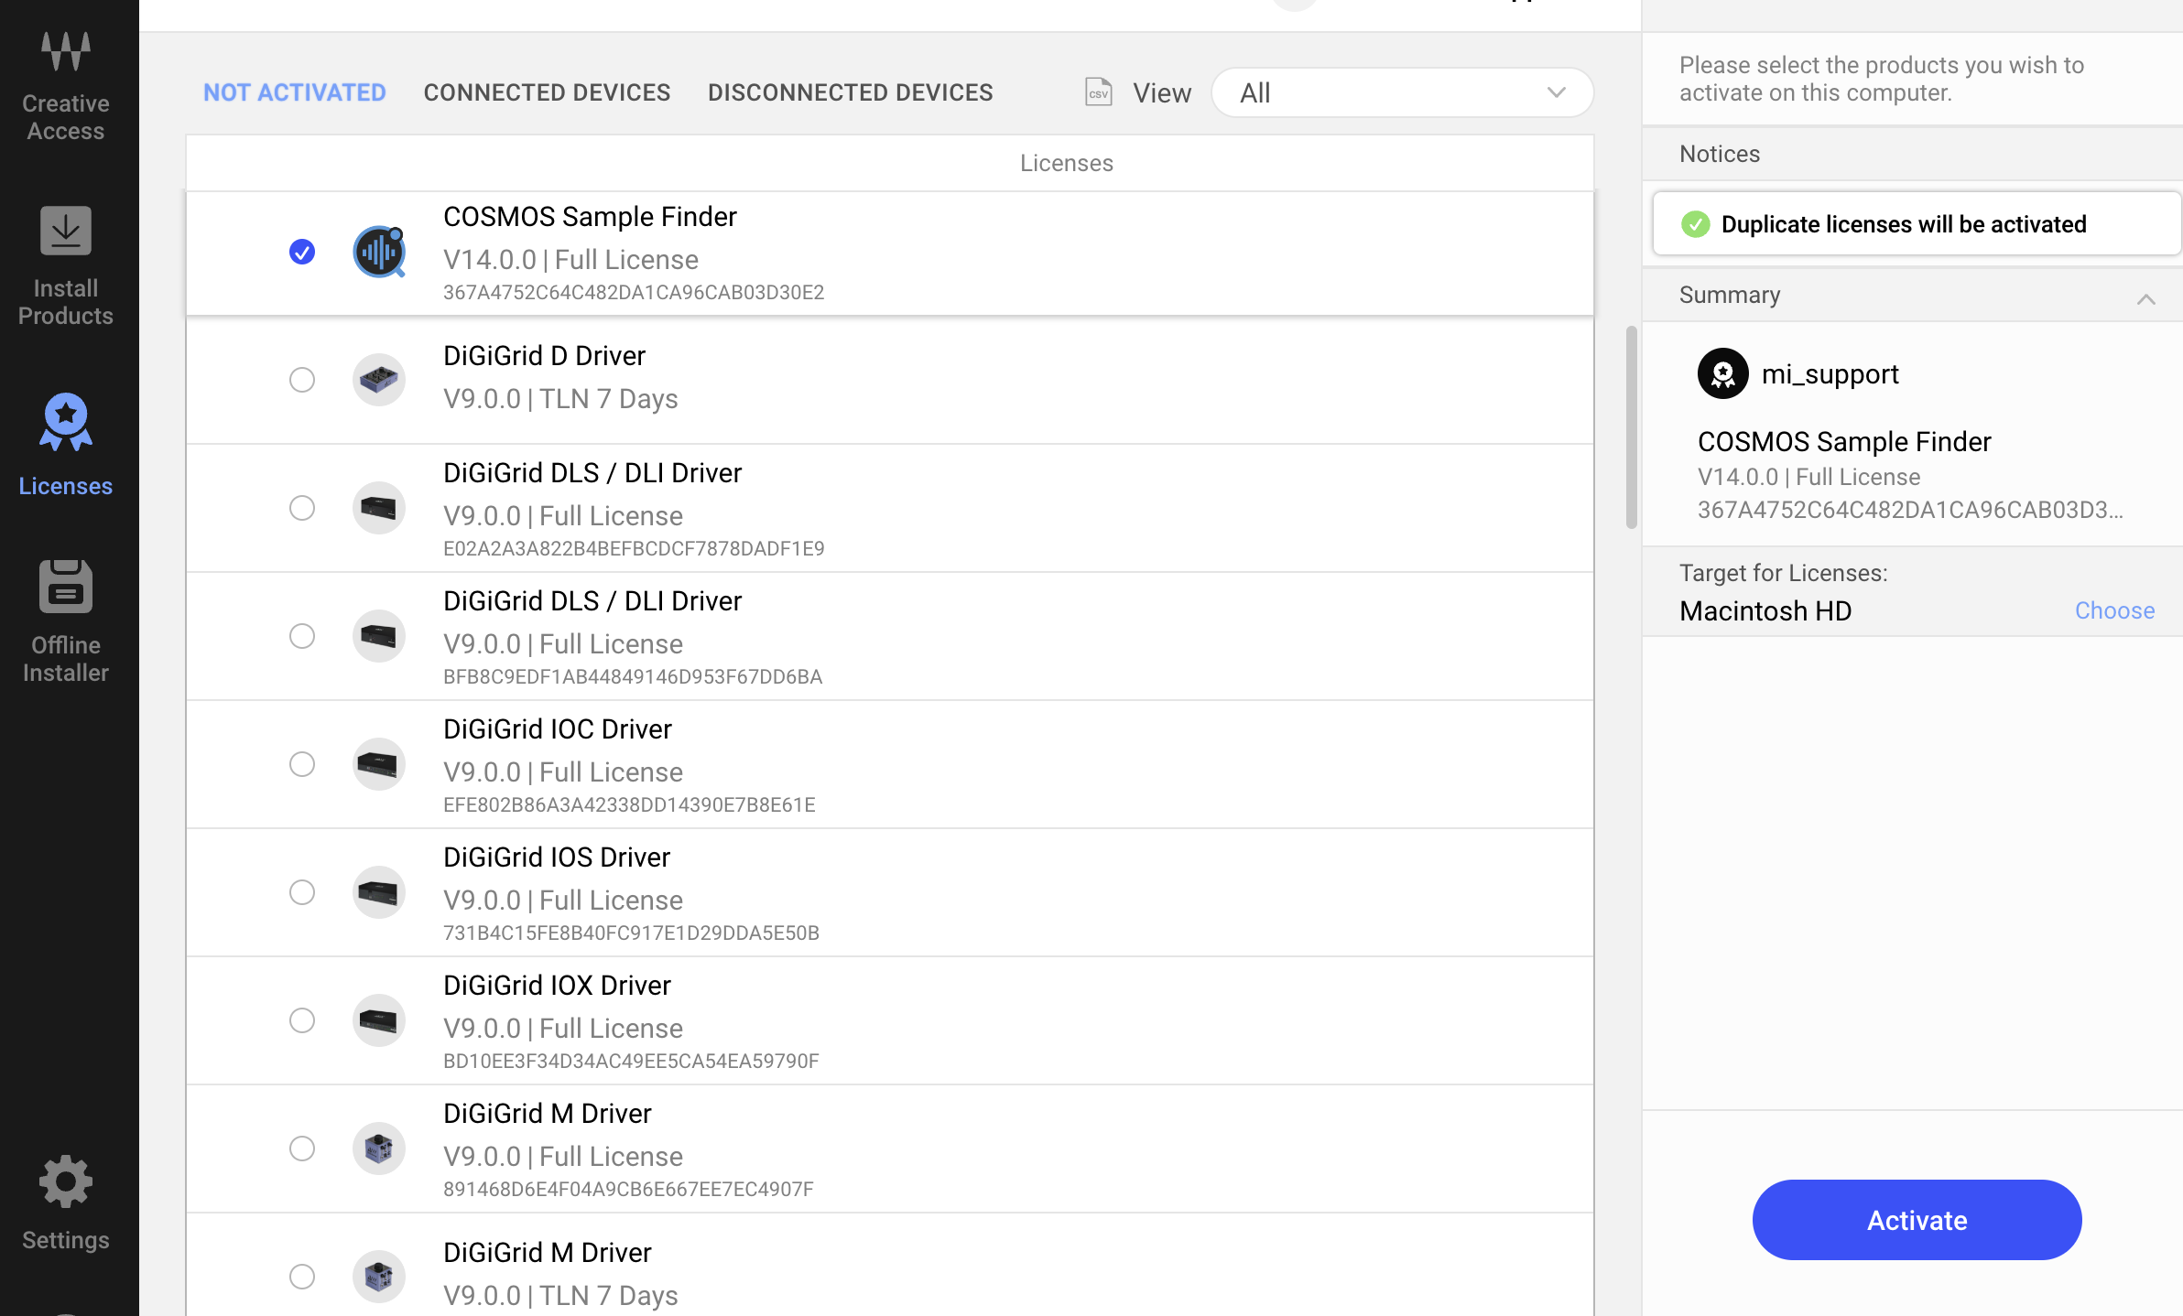The height and width of the screenshot is (1316, 2183).
Task: Click the Duplicate licenses will be activated notice
Action: point(1917,223)
